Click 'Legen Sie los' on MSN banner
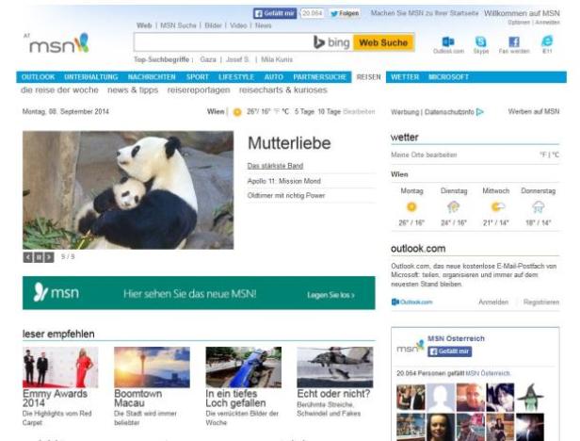 pos(330,295)
